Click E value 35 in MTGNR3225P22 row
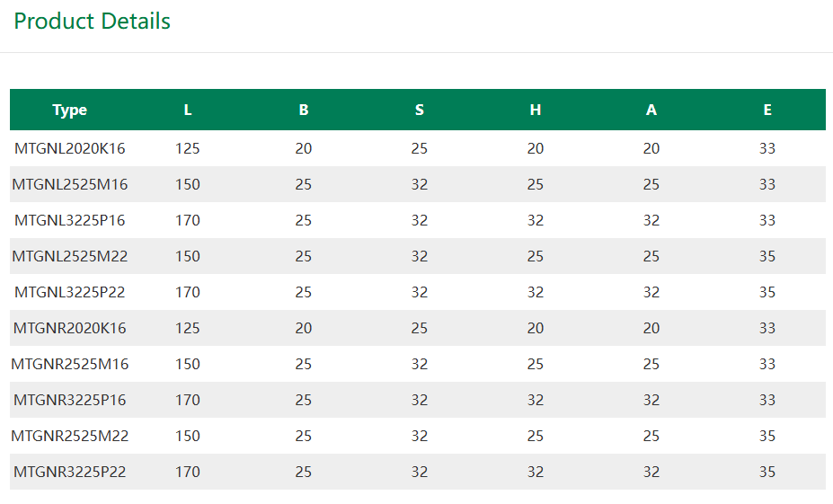Image resolution: width=833 pixels, height=504 pixels. click(767, 472)
